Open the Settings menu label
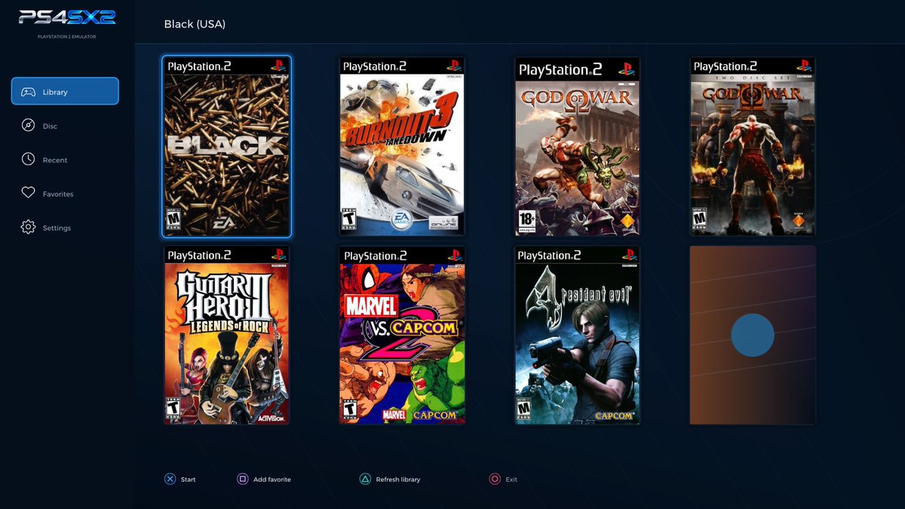This screenshot has height=509, width=905. tap(57, 228)
